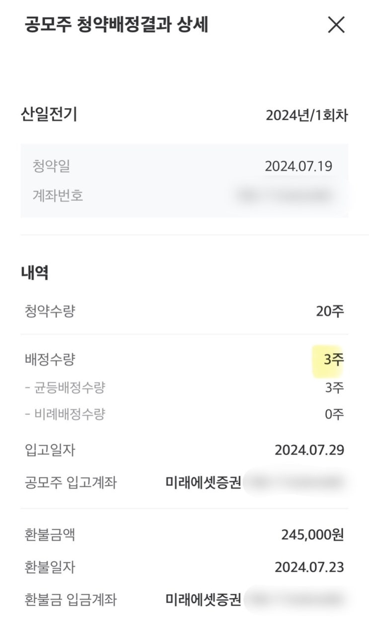Click the 청약수량 value 20주
This screenshot has height=617, width=369.
[x=330, y=312]
